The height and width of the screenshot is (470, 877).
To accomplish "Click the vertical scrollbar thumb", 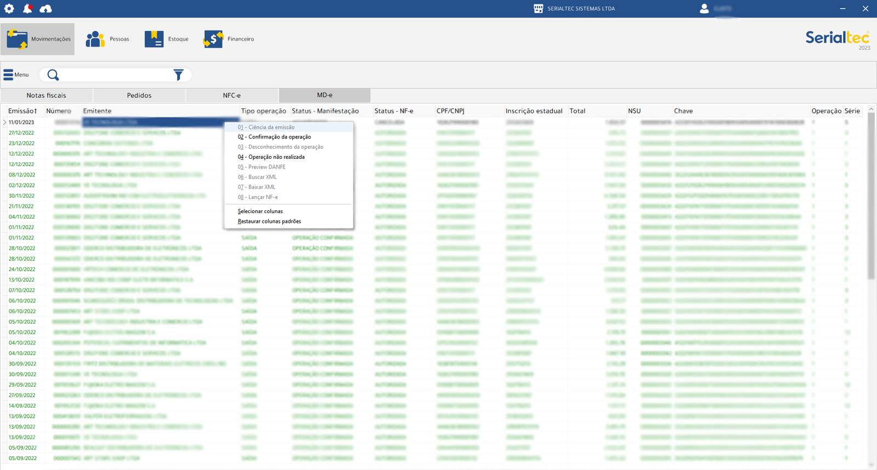I will click(872, 197).
